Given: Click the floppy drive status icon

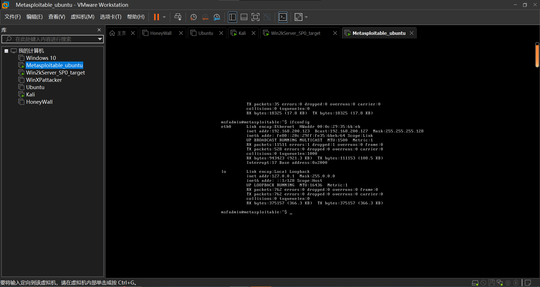Looking at the screenshot, I should pyautogui.click(x=492, y=283).
